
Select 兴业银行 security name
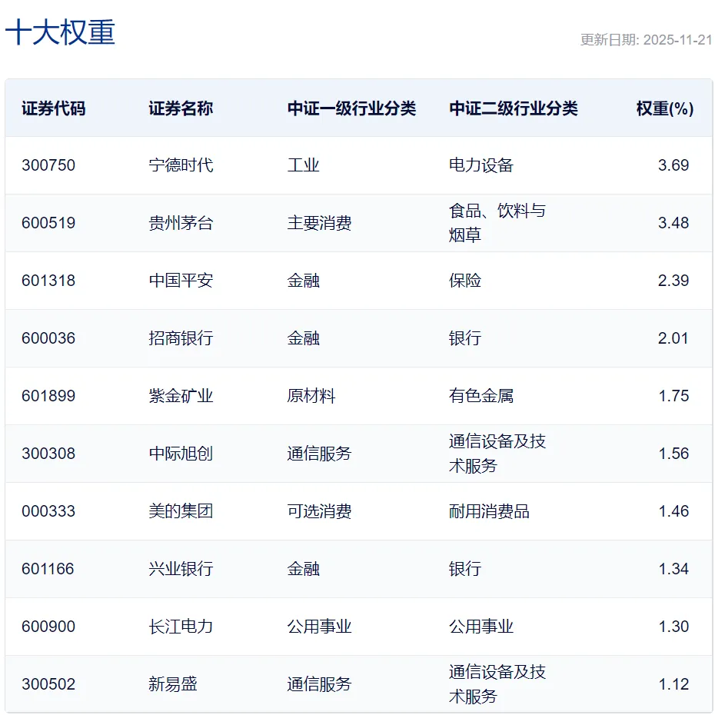[x=181, y=569]
